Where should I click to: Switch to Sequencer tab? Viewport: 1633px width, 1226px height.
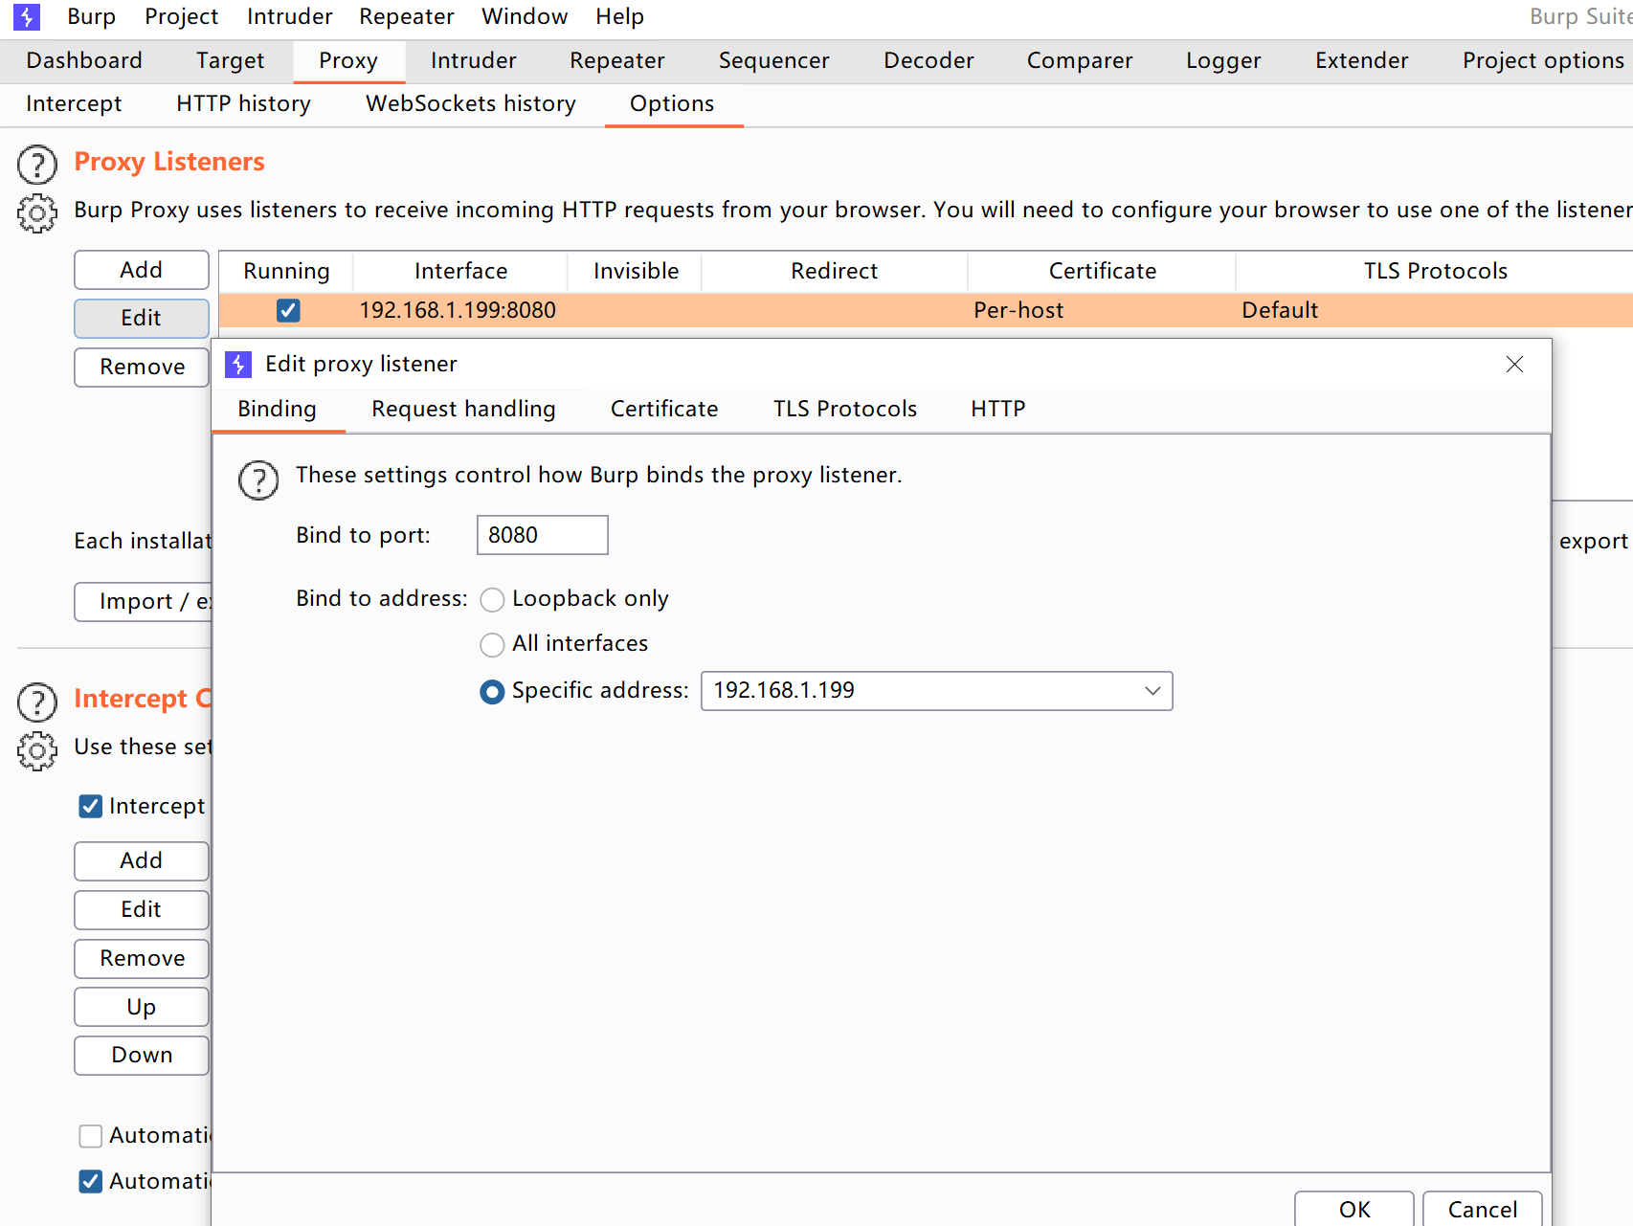(773, 60)
